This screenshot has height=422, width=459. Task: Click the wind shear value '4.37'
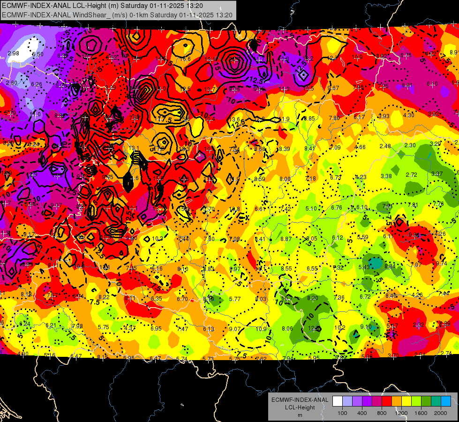(130, 328)
